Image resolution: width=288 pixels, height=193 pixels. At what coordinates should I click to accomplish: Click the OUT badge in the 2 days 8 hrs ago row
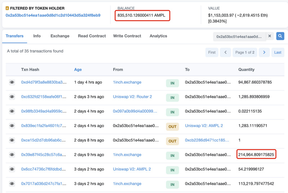click(x=172, y=141)
